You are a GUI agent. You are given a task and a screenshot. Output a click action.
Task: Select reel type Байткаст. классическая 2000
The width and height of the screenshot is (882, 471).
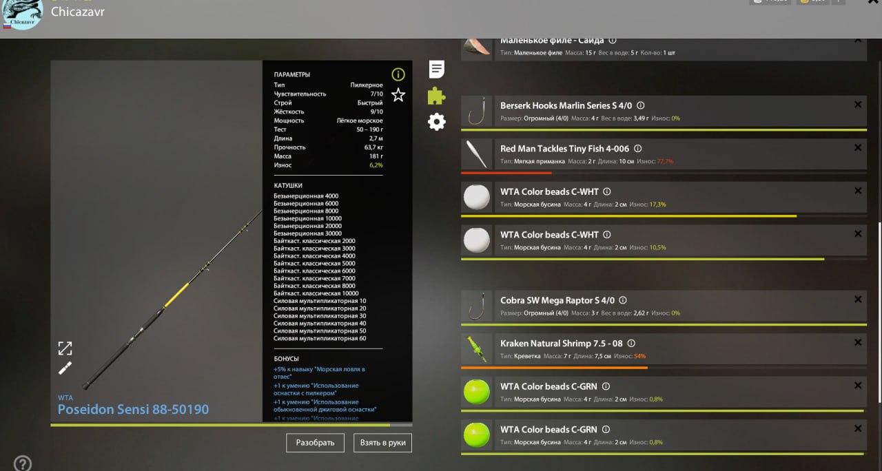(314, 241)
